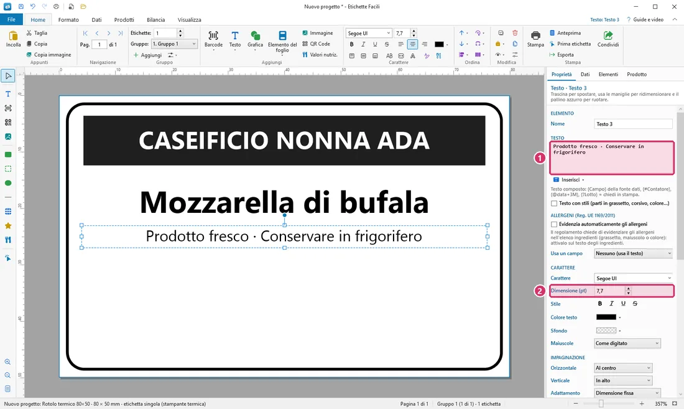
Task: Select the QR code tool in the left toolbar
Action: (x=8, y=122)
